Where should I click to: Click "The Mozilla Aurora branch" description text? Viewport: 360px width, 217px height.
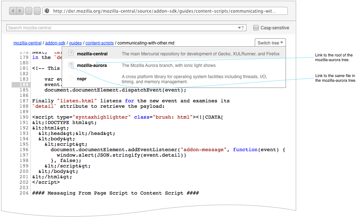click(169, 65)
